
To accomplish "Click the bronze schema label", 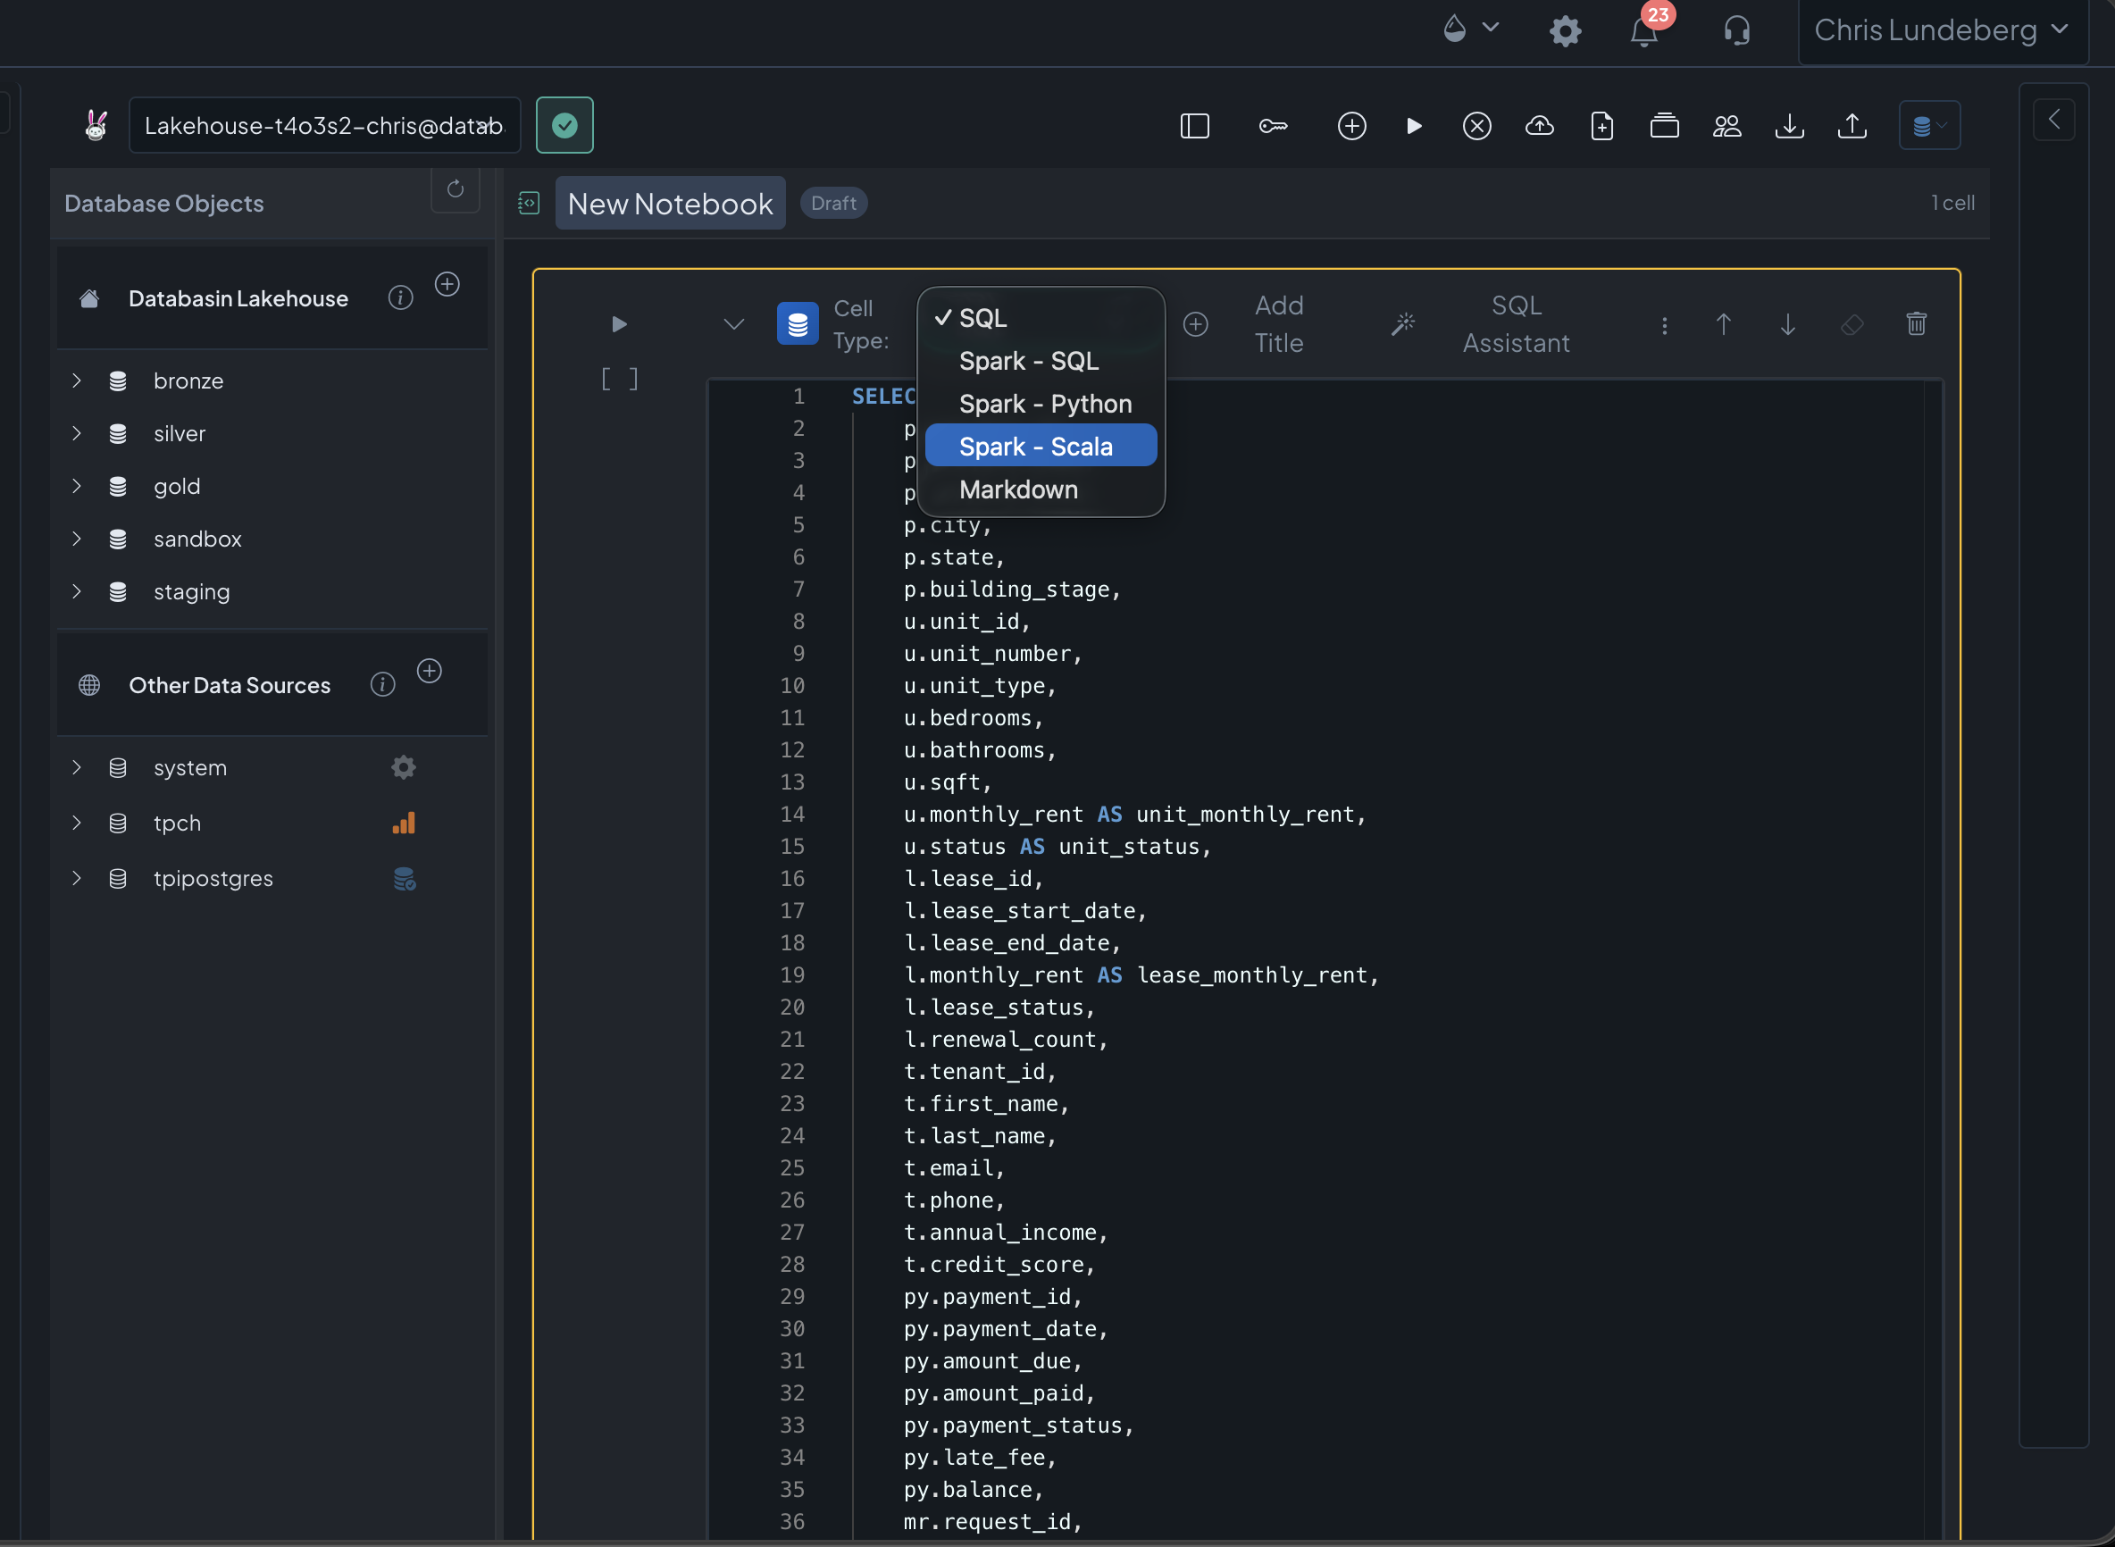I will (x=188, y=381).
